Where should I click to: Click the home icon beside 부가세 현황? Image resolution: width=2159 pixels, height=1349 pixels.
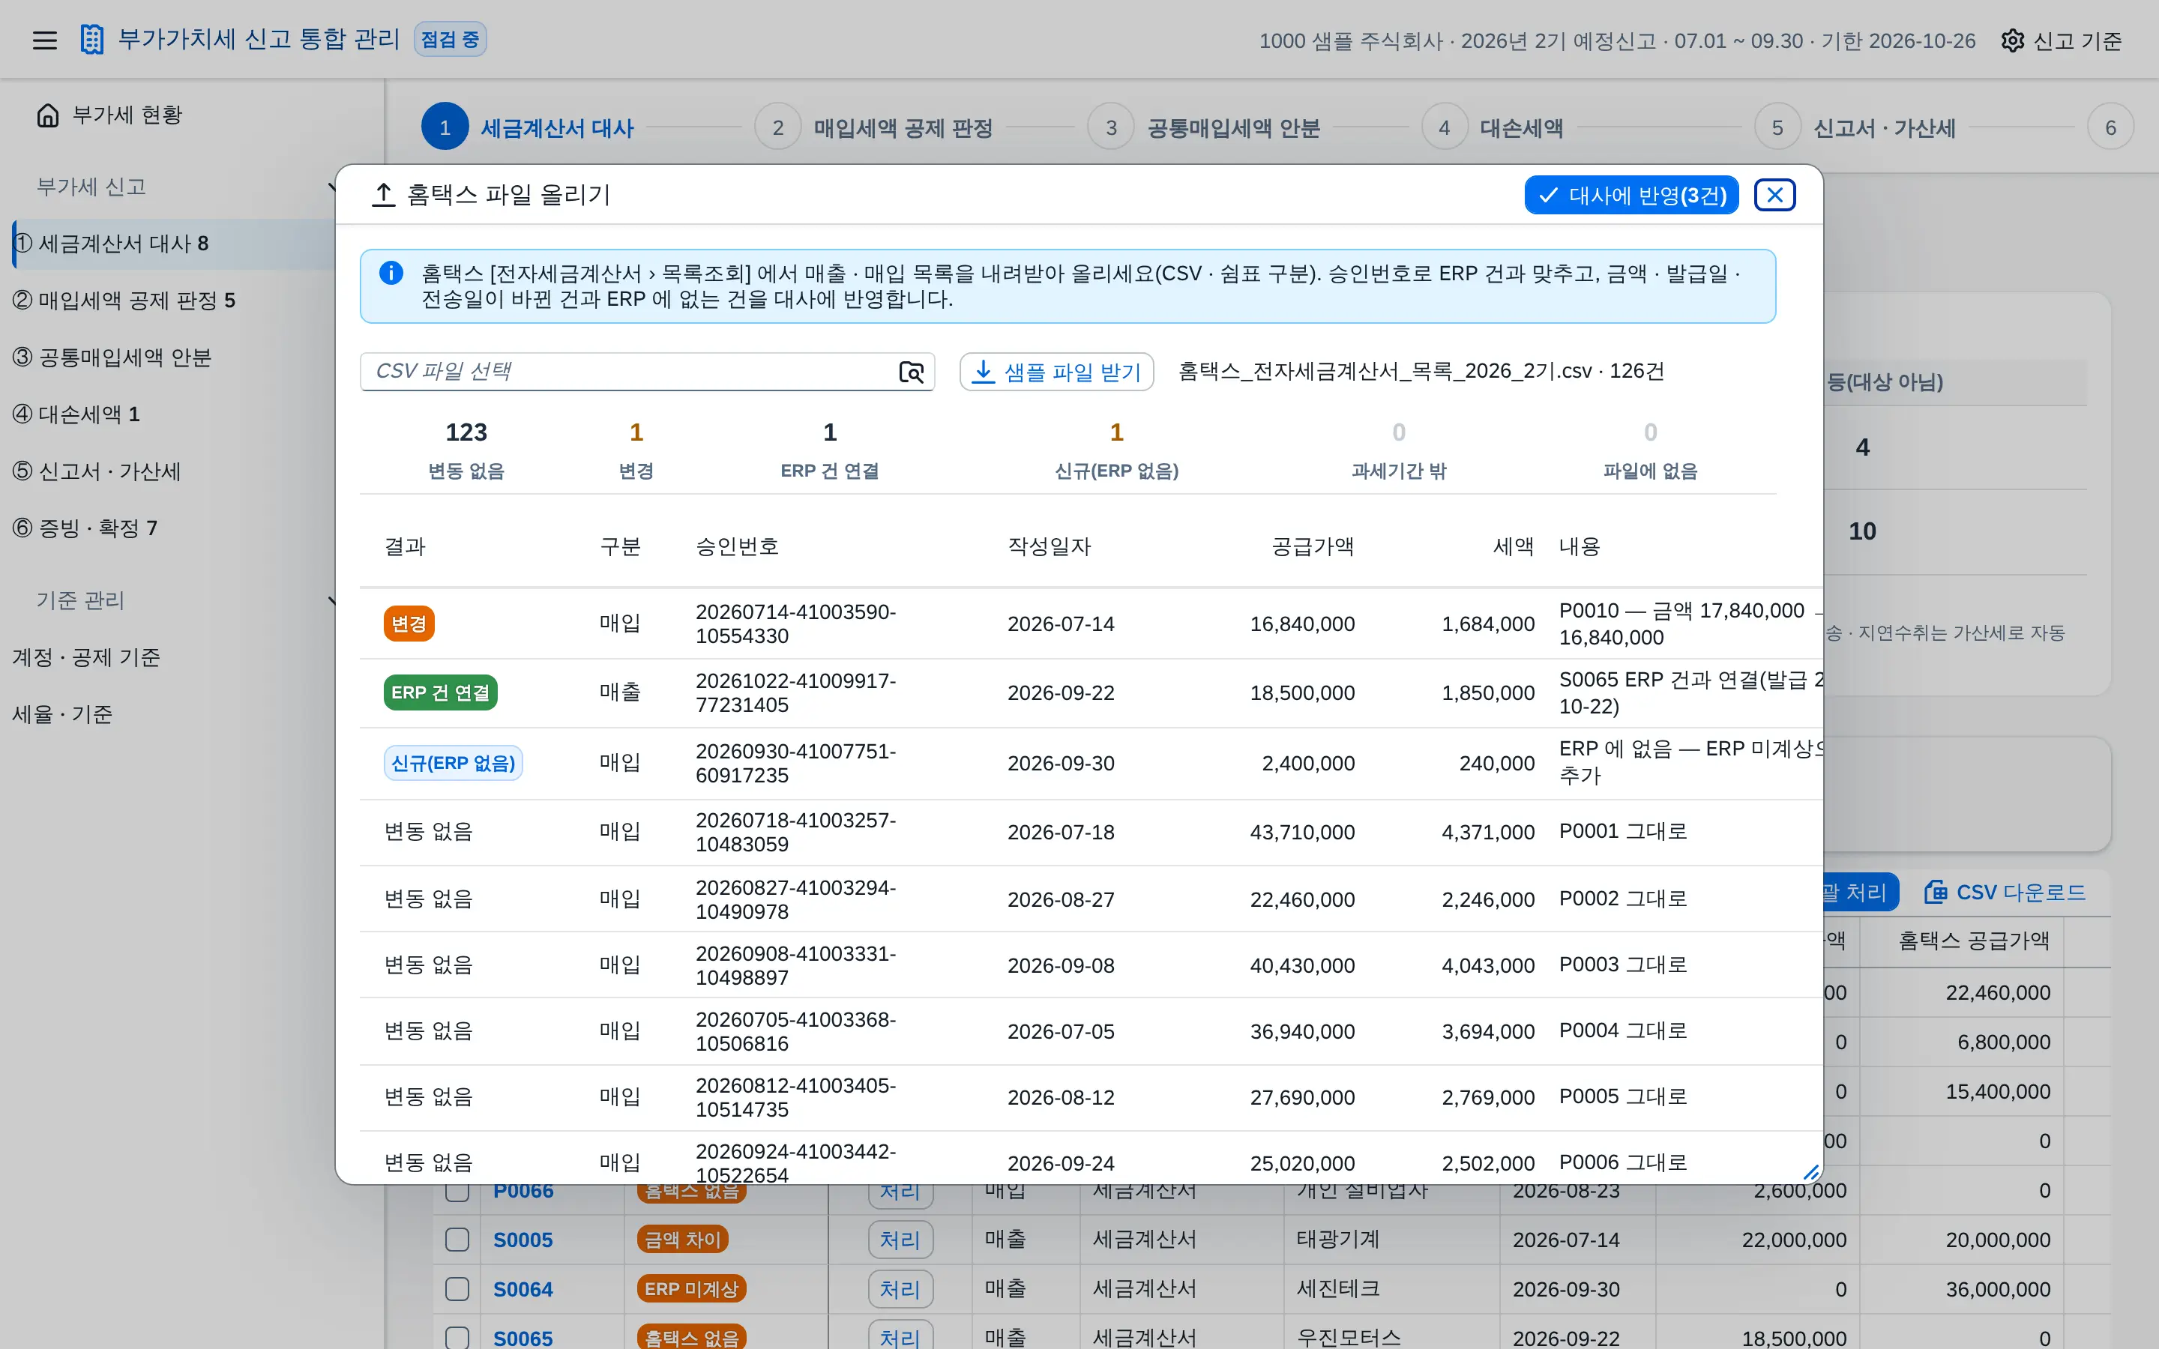[48, 115]
